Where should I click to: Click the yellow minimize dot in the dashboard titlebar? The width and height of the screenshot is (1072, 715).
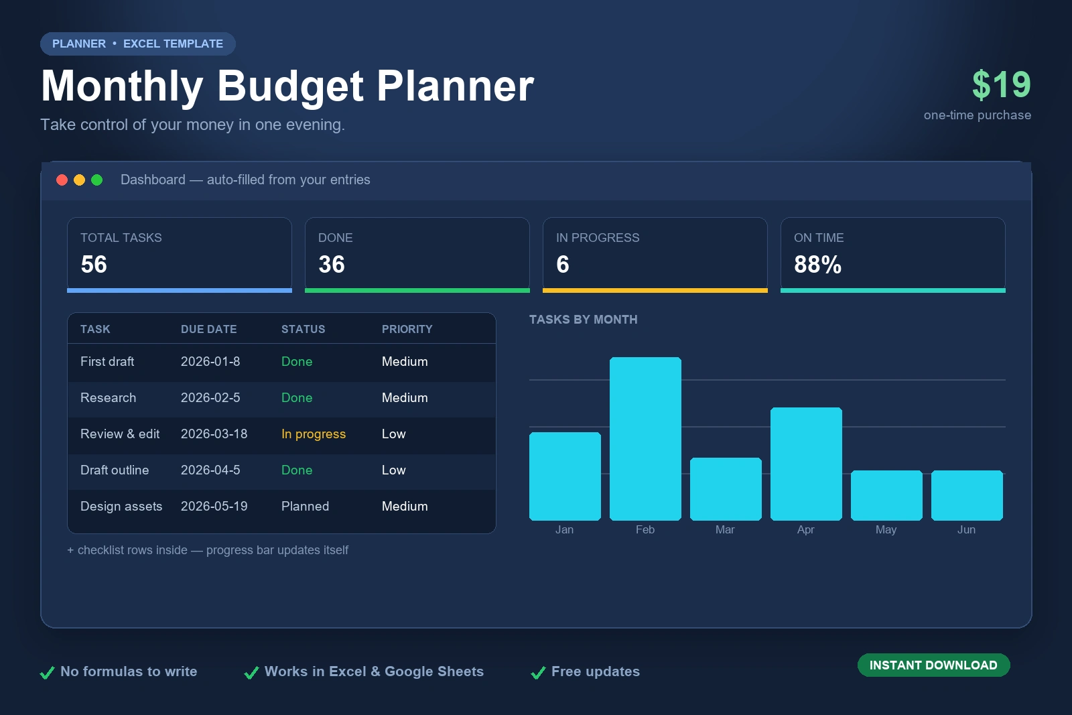(x=79, y=180)
